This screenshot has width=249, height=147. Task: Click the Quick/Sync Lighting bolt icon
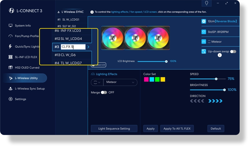coord(10,46)
